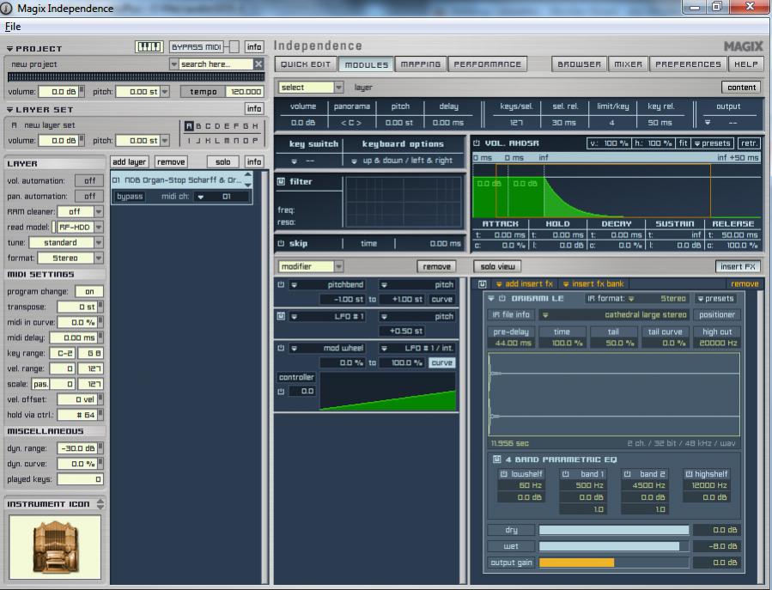772x590 pixels.
Task: Toggle the filter module power icon
Action: (281, 181)
